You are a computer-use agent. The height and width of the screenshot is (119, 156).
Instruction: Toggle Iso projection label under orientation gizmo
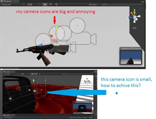pos(135,28)
